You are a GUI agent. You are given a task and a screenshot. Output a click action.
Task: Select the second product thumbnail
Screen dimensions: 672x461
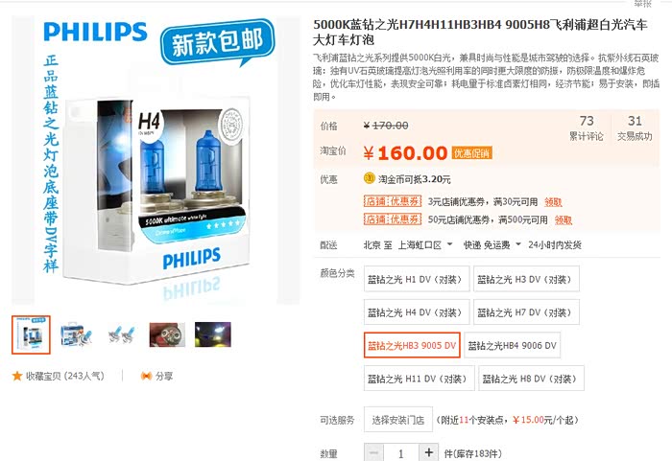tap(76, 334)
